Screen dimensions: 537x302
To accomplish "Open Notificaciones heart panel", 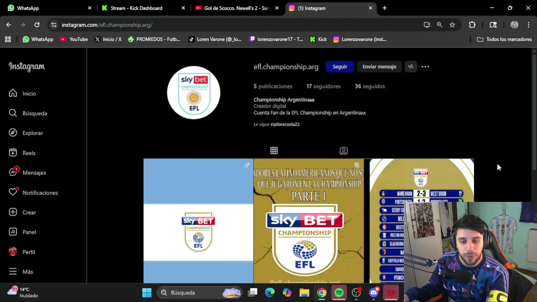I will tap(34, 193).
